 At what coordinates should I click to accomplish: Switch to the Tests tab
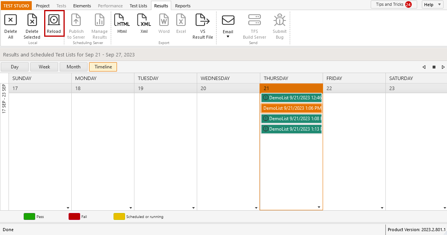[61, 6]
